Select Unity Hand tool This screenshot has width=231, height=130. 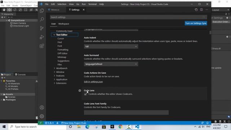coord(4,10)
